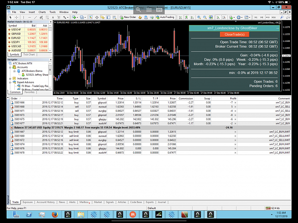Open the Insert menu
Screen dimensions: 298x223
pyautogui.click(x=32, y=12)
